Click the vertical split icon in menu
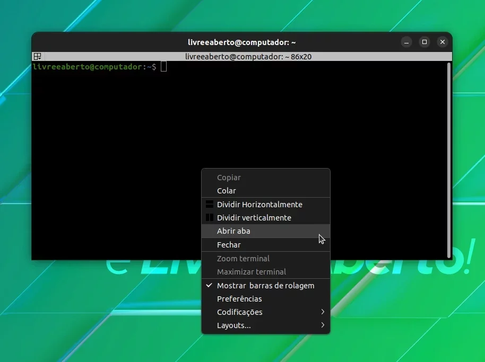This screenshot has height=362, width=485. point(210,217)
